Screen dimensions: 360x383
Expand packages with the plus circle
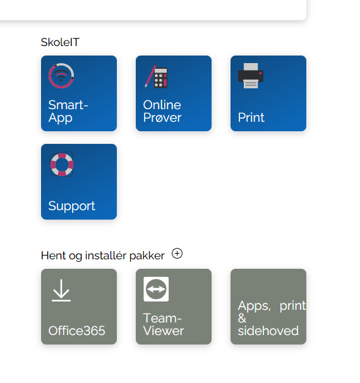(x=177, y=254)
